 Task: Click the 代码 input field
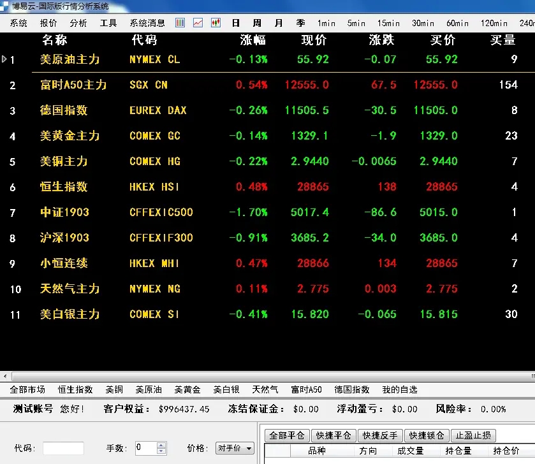(64, 448)
